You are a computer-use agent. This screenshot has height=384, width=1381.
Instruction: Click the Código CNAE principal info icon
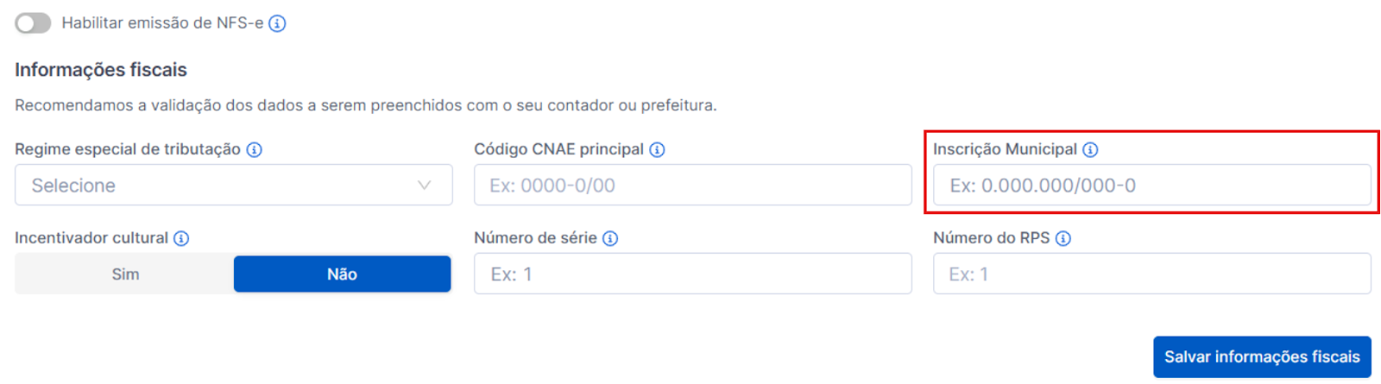(657, 149)
